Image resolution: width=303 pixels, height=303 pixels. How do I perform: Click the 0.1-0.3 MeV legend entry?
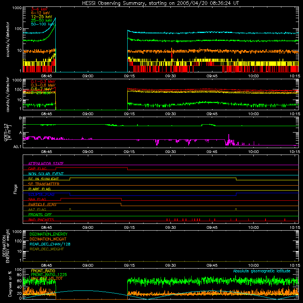pos(43,81)
